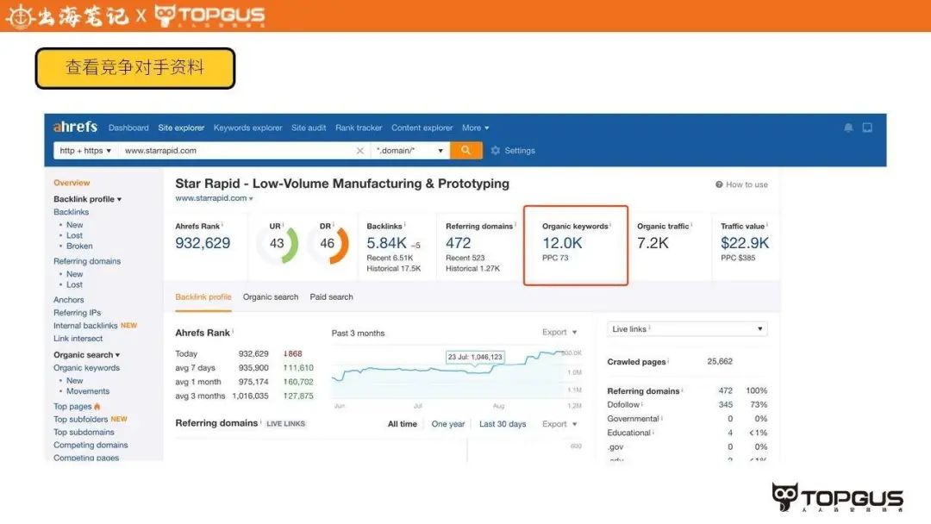Image resolution: width=931 pixels, height=524 pixels.
Task: Open Export dropdown for Ahrefs Rank chart
Action: (559, 333)
